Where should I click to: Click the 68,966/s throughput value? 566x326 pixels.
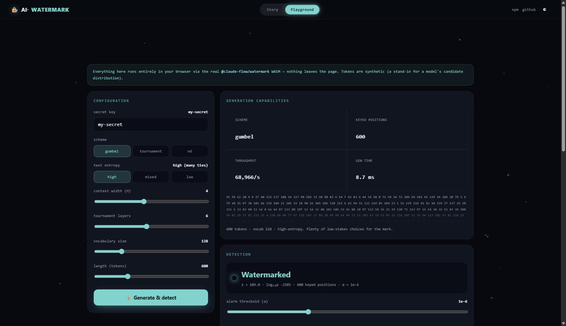(x=248, y=177)
